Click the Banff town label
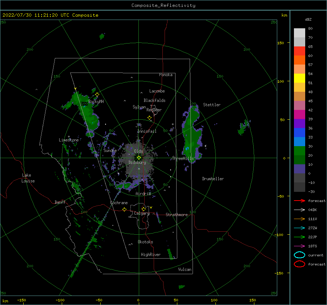327x305 pixels. click(60, 202)
